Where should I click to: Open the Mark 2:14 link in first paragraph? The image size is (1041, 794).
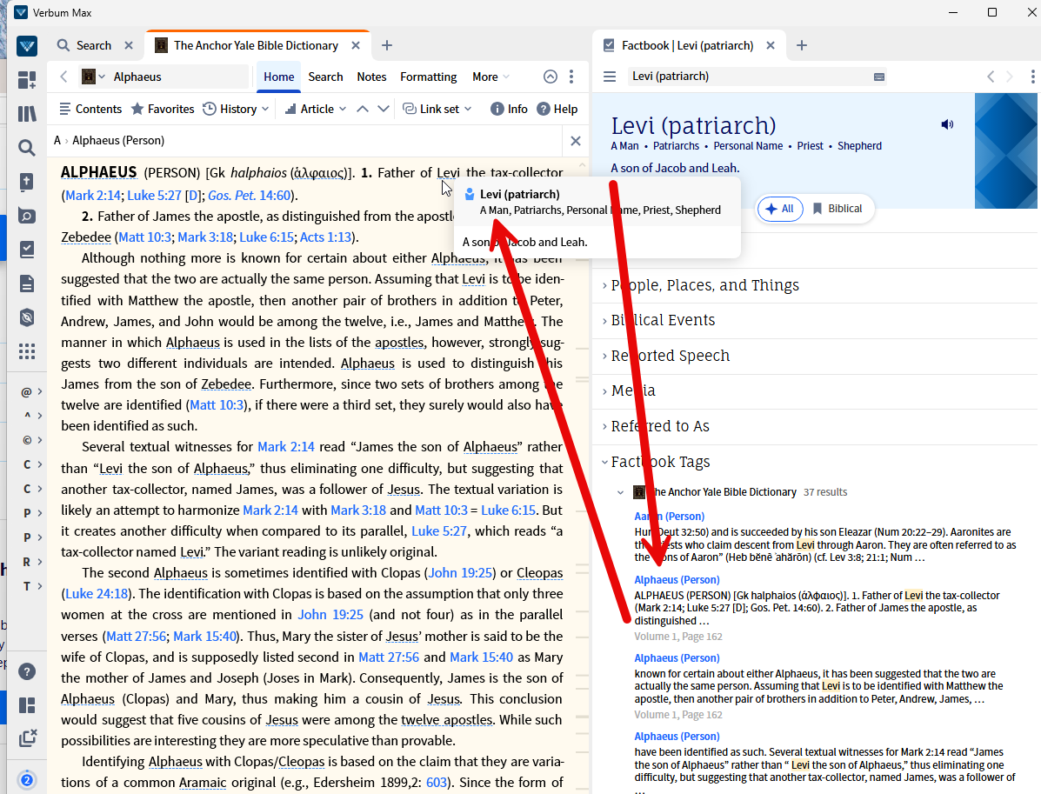[x=93, y=195]
